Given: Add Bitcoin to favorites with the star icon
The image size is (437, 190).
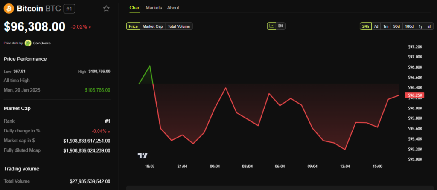Looking at the screenshot, I should click(x=106, y=9).
